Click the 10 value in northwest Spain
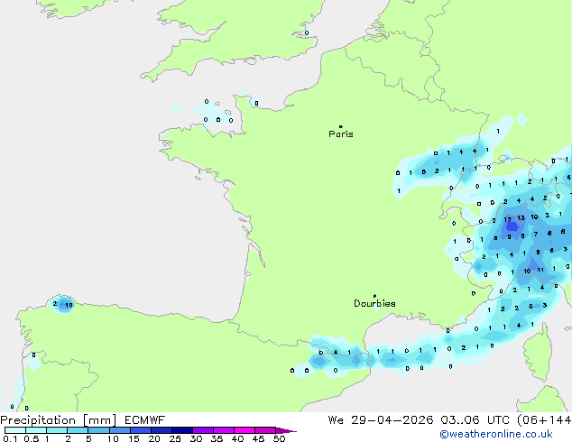The width and height of the screenshot is (572, 442). coord(69,305)
